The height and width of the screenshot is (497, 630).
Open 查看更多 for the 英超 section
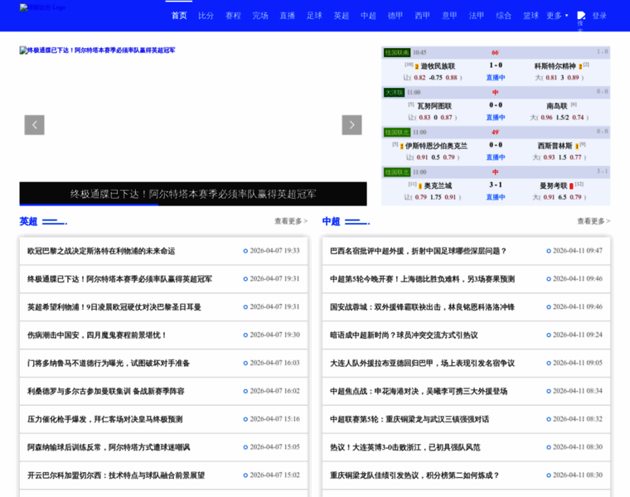291,221
